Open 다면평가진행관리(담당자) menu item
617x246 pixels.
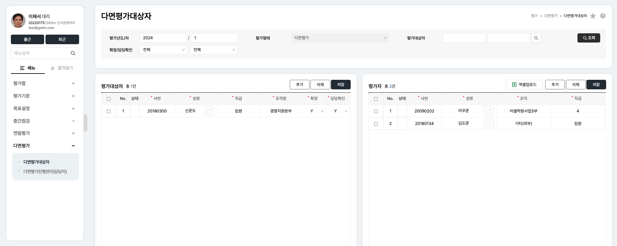pos(45,171)
